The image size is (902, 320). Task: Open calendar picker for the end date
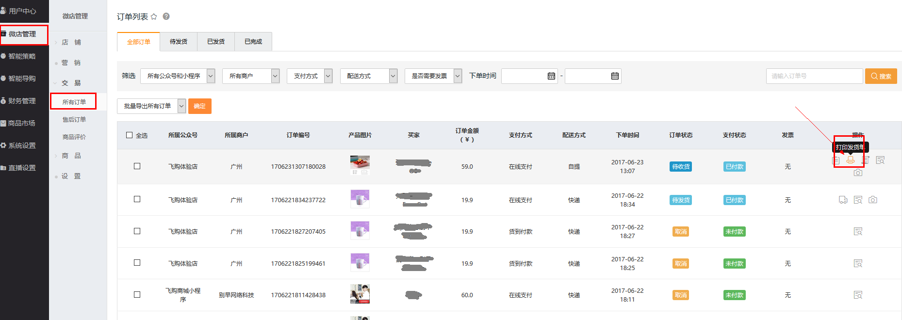(615, 76)
